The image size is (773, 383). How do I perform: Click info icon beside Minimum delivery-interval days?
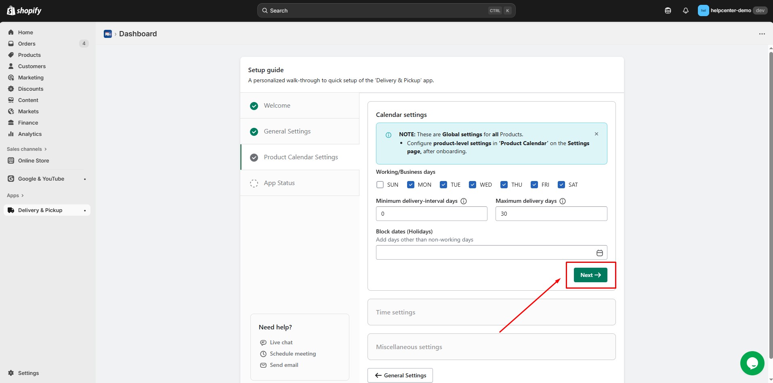464,201
